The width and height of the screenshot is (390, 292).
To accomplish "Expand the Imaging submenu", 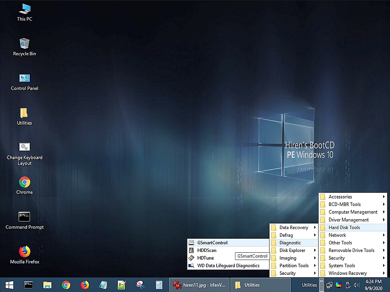I will (294, 258).
